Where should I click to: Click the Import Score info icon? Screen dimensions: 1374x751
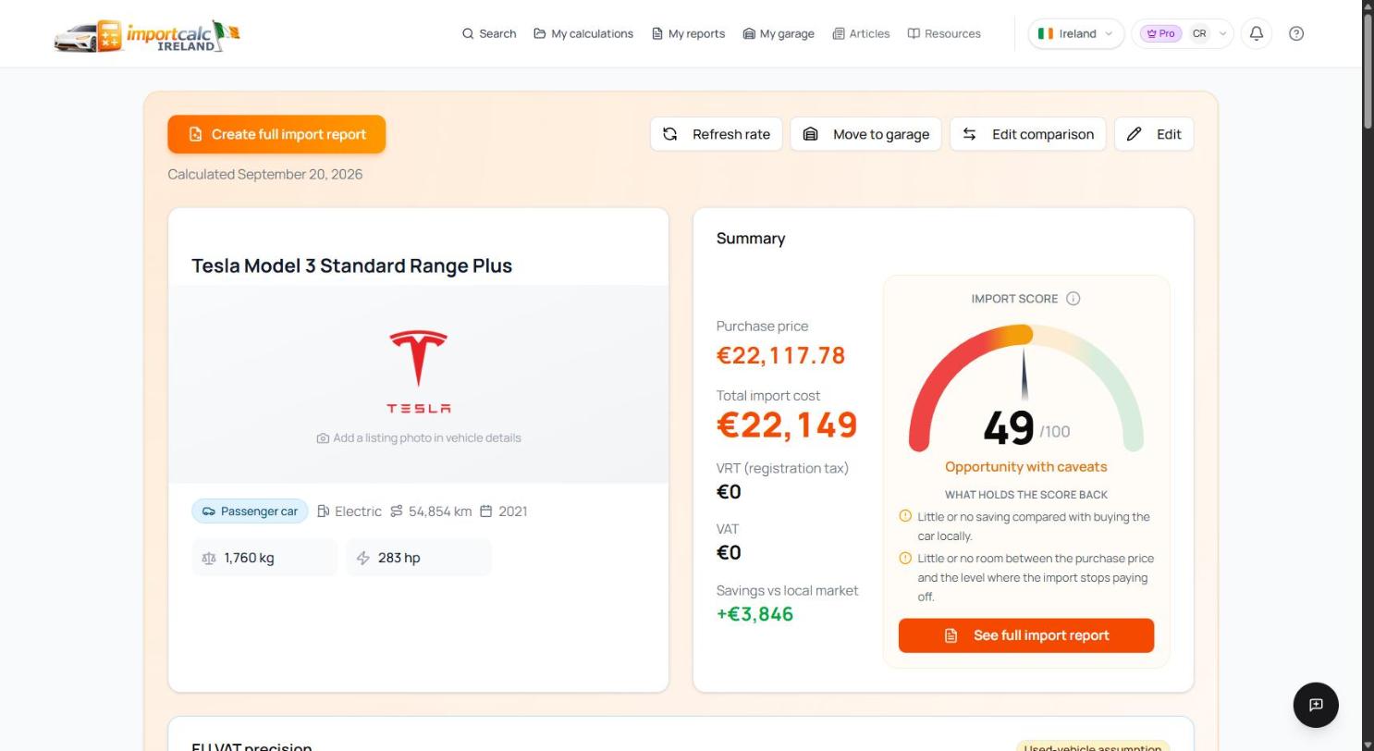tap(1073, 299)
